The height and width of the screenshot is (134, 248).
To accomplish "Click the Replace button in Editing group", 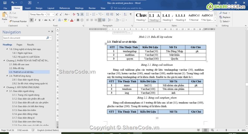I will click(x=225, y=17).
